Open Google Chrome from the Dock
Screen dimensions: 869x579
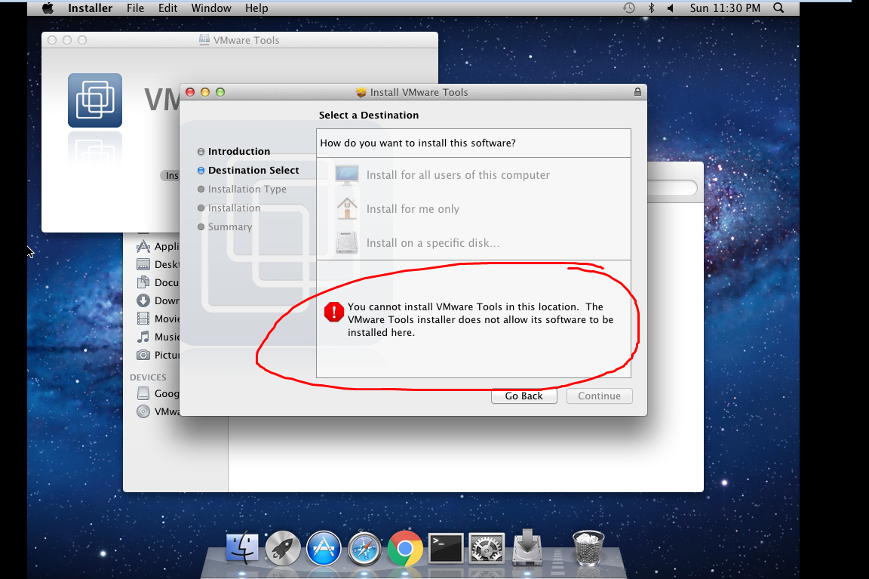click(405, 549)
